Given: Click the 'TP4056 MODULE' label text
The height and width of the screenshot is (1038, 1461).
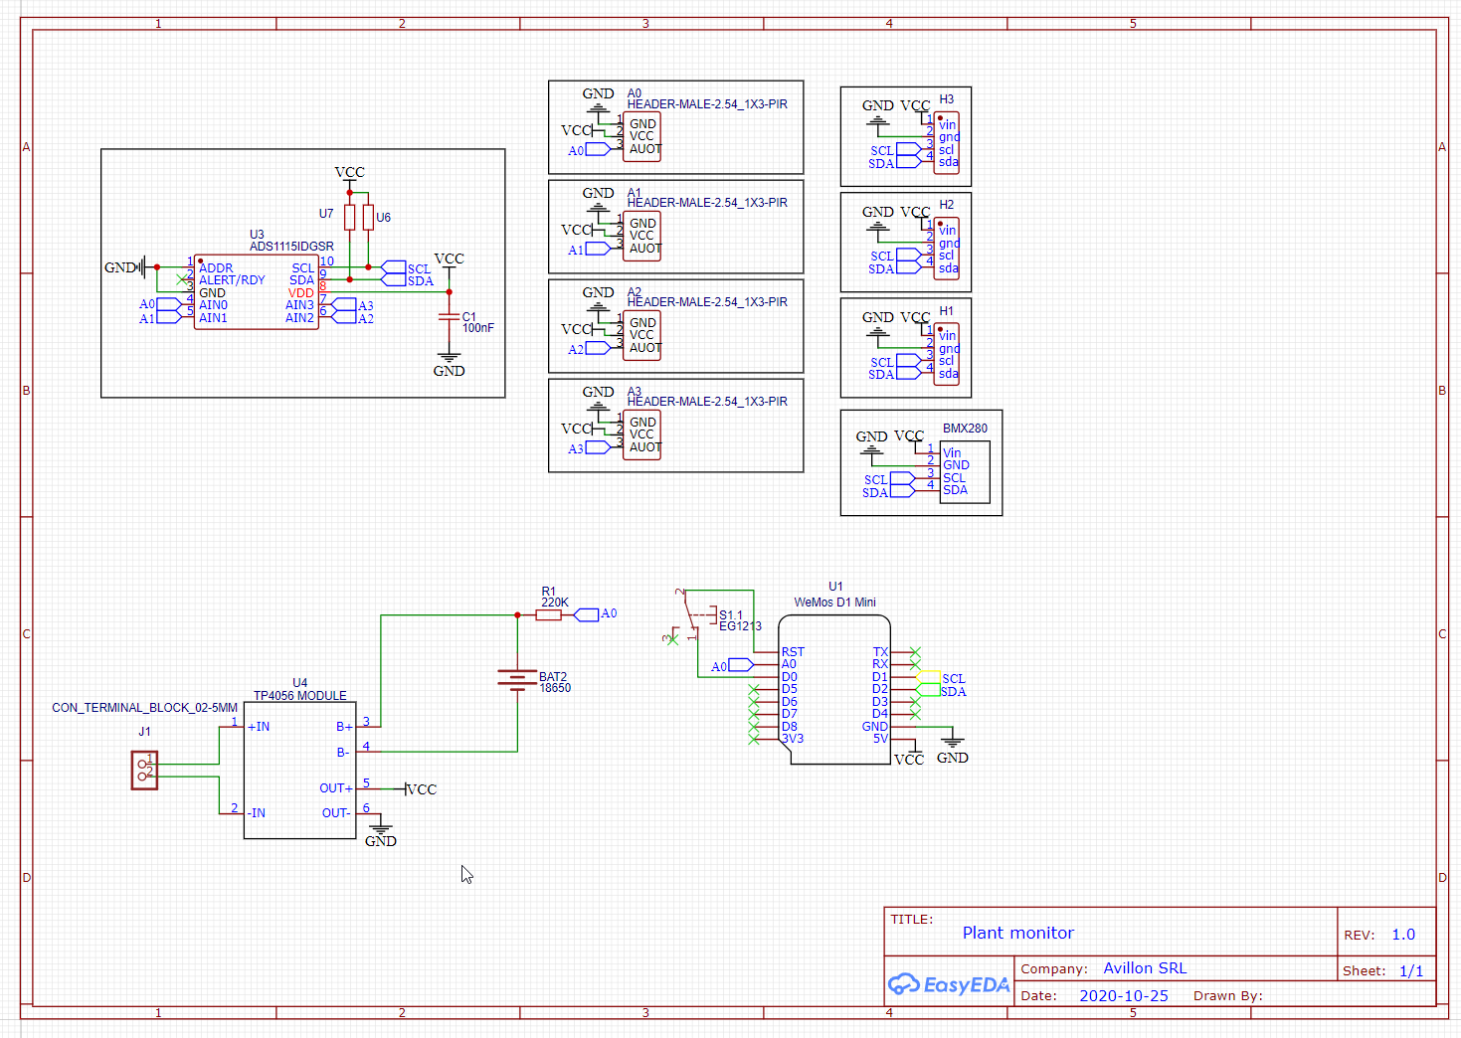Looking at the screenshot, I should (x=300, y=696).
